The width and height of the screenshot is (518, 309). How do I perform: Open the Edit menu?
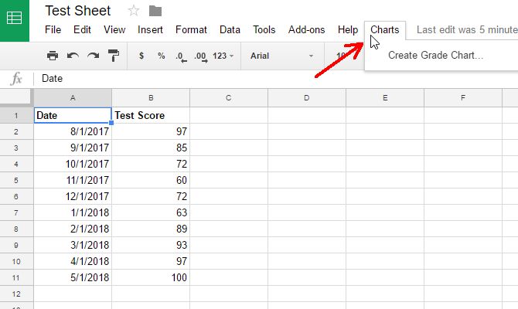coord(82,29)
